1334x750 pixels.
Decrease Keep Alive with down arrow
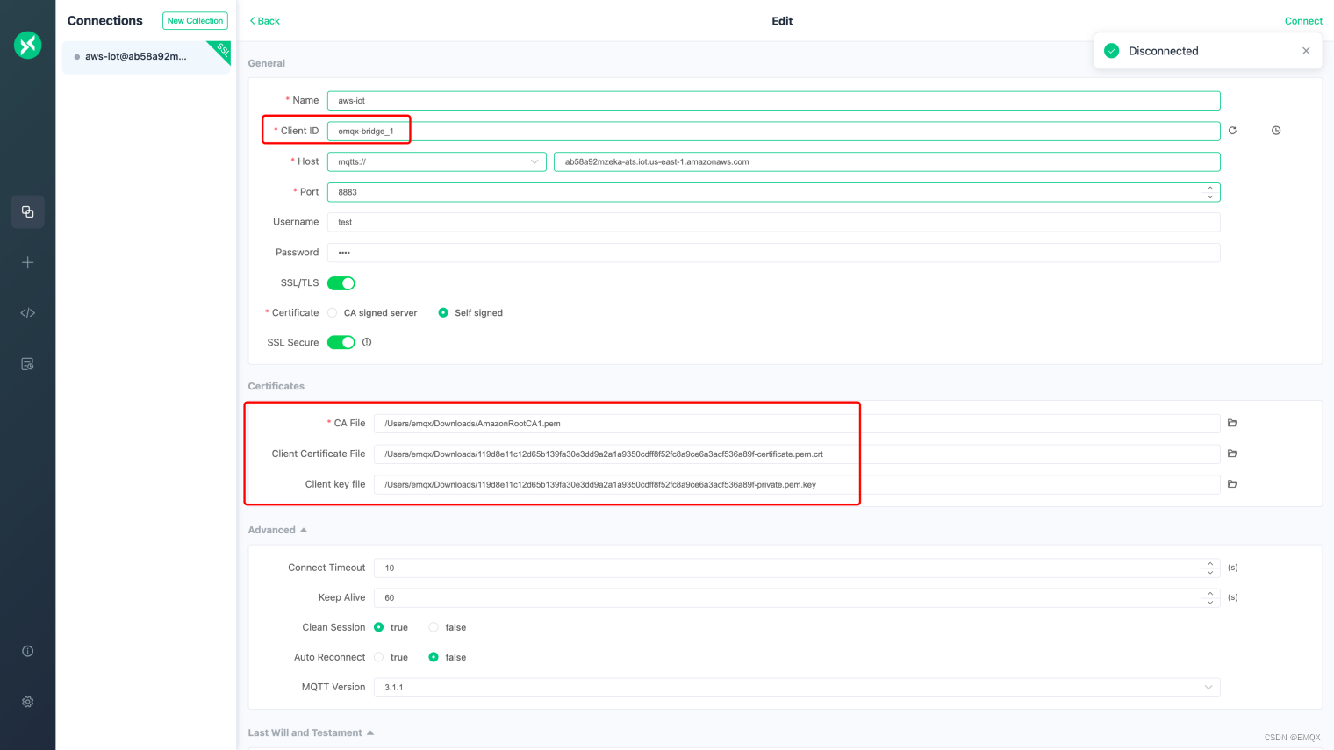1210,603
